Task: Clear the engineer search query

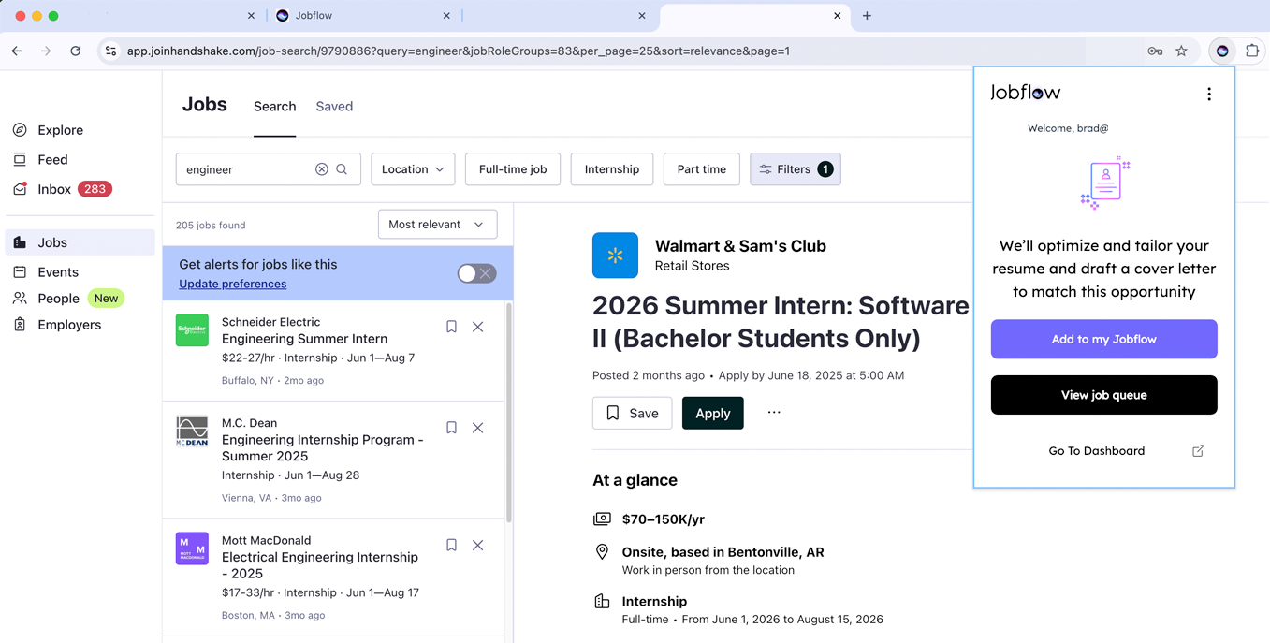Action: [322, 169]
